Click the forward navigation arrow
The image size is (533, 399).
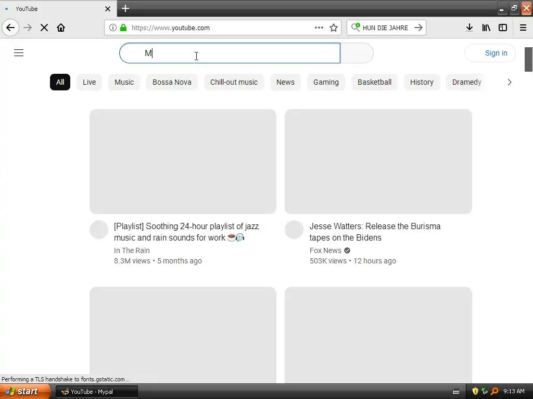(28, 28)
